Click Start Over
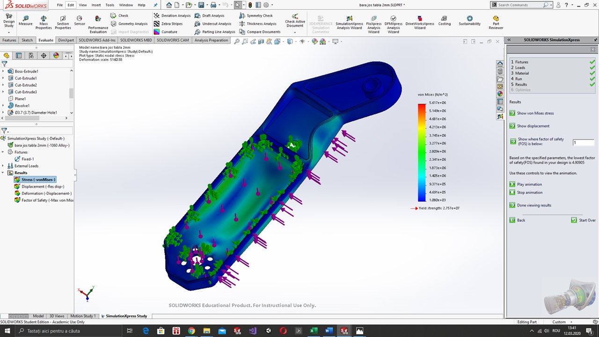599x337 pixels. pyautogui.click(x=584, y=220)
